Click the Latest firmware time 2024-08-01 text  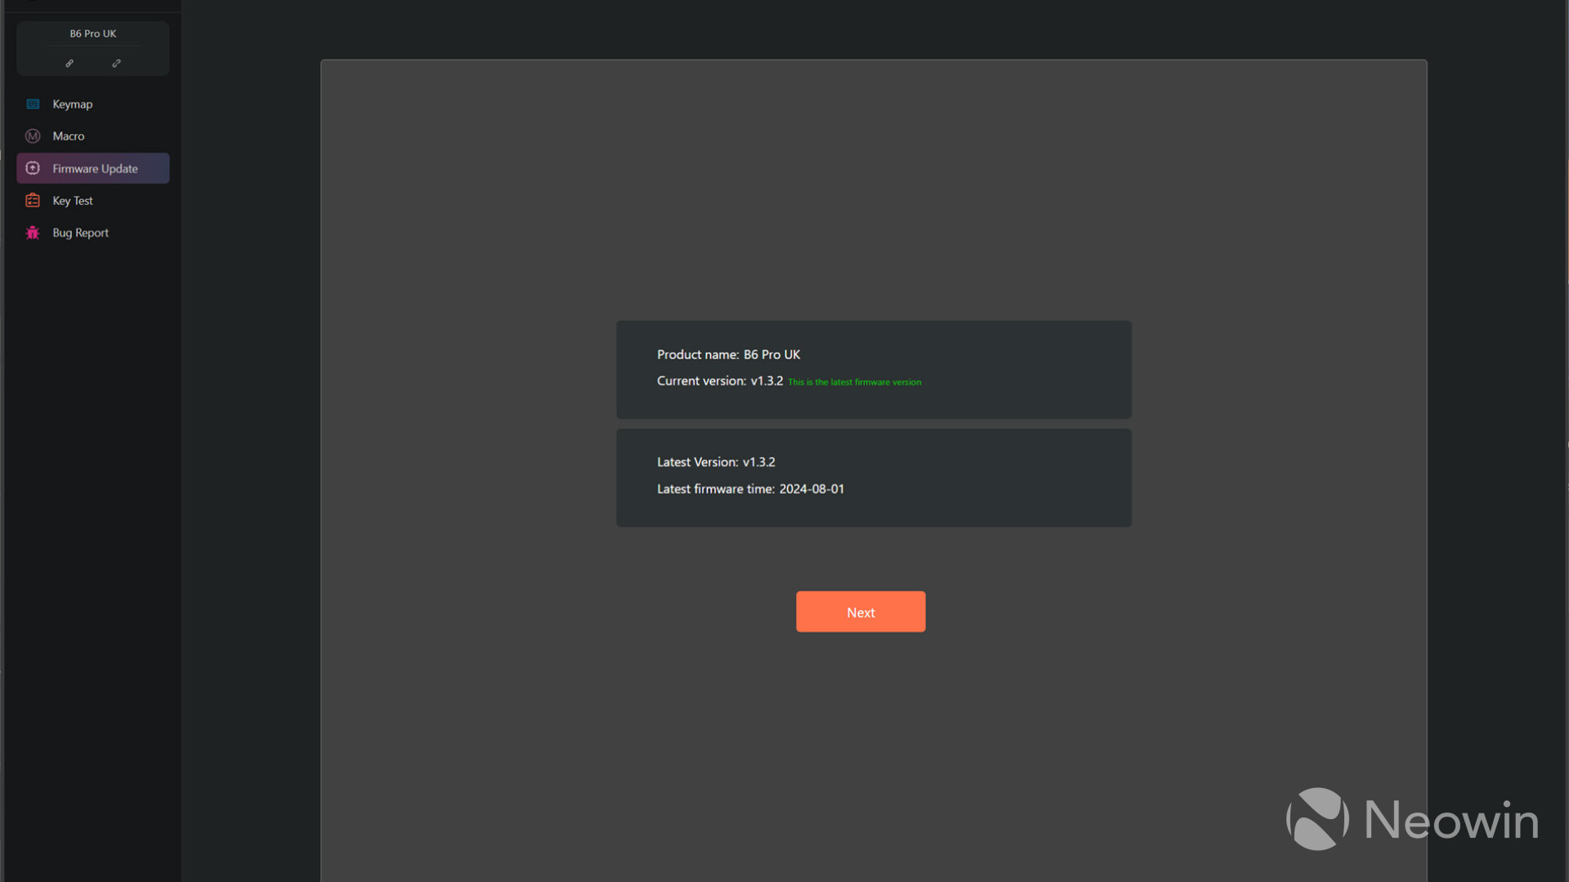[750, 489]
